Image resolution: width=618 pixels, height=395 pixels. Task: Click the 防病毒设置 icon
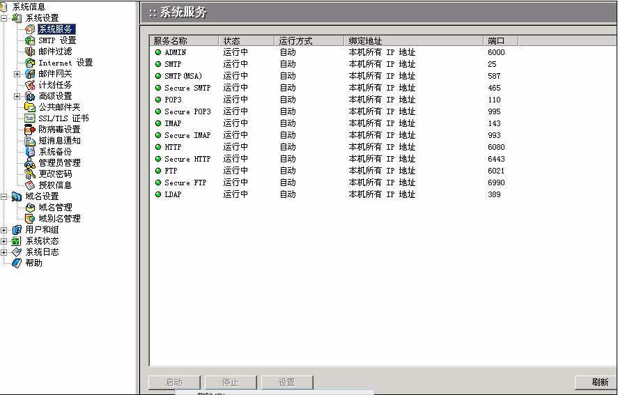point(30,130)
